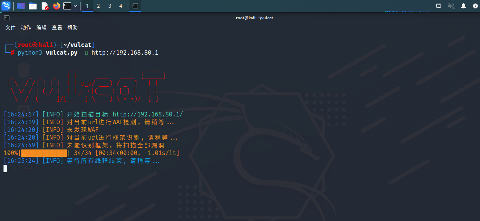The height and width of the screenshot is (221, 480).
Task: Select the terminal window taskbar button
Action: (135, 6)
